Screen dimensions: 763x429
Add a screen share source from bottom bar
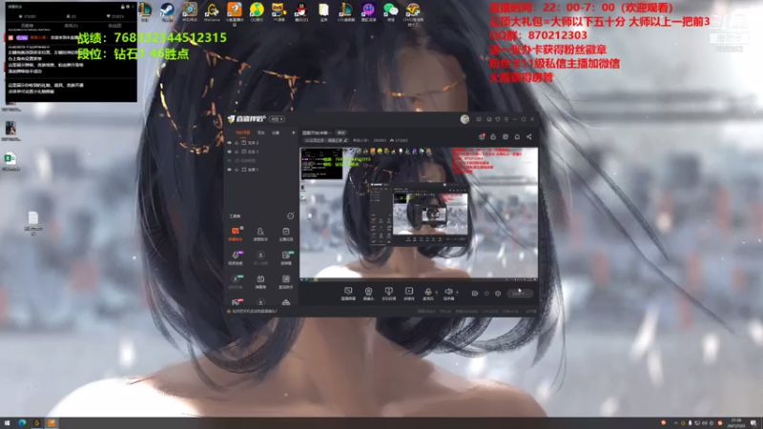click(x=388, y=294)
